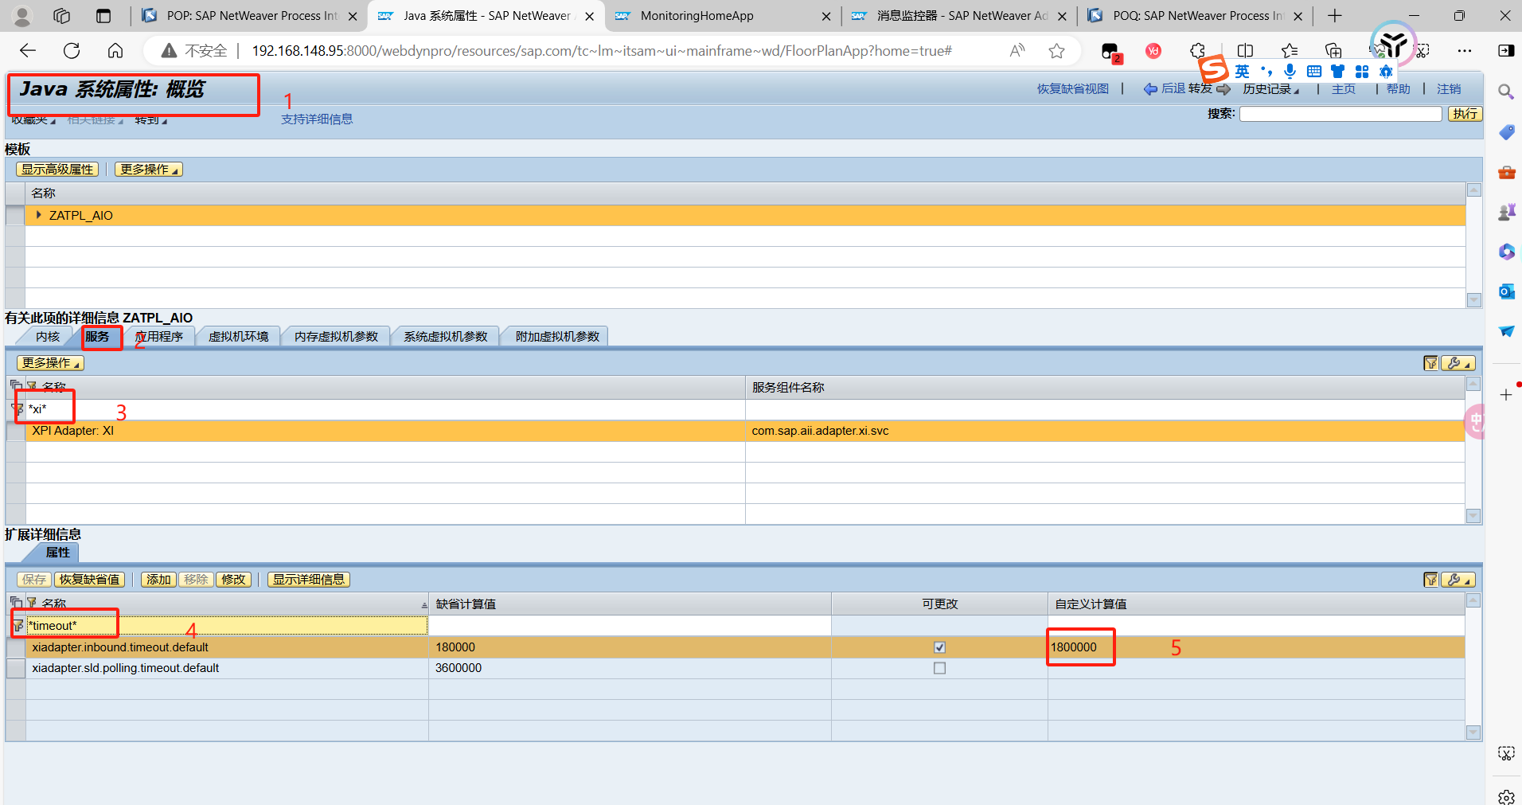Open the read aloud icon in address bar

coord(1017,51)
